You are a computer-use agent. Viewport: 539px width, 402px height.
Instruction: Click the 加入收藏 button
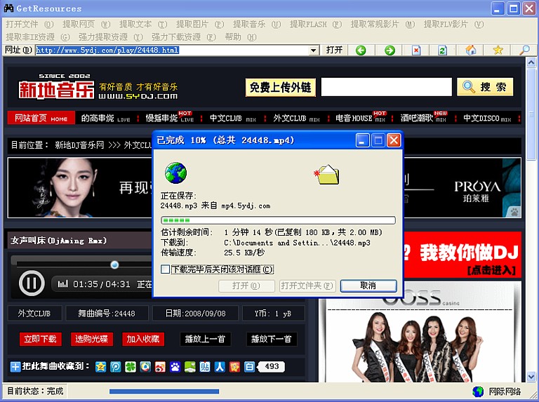[x=143, y=339]
